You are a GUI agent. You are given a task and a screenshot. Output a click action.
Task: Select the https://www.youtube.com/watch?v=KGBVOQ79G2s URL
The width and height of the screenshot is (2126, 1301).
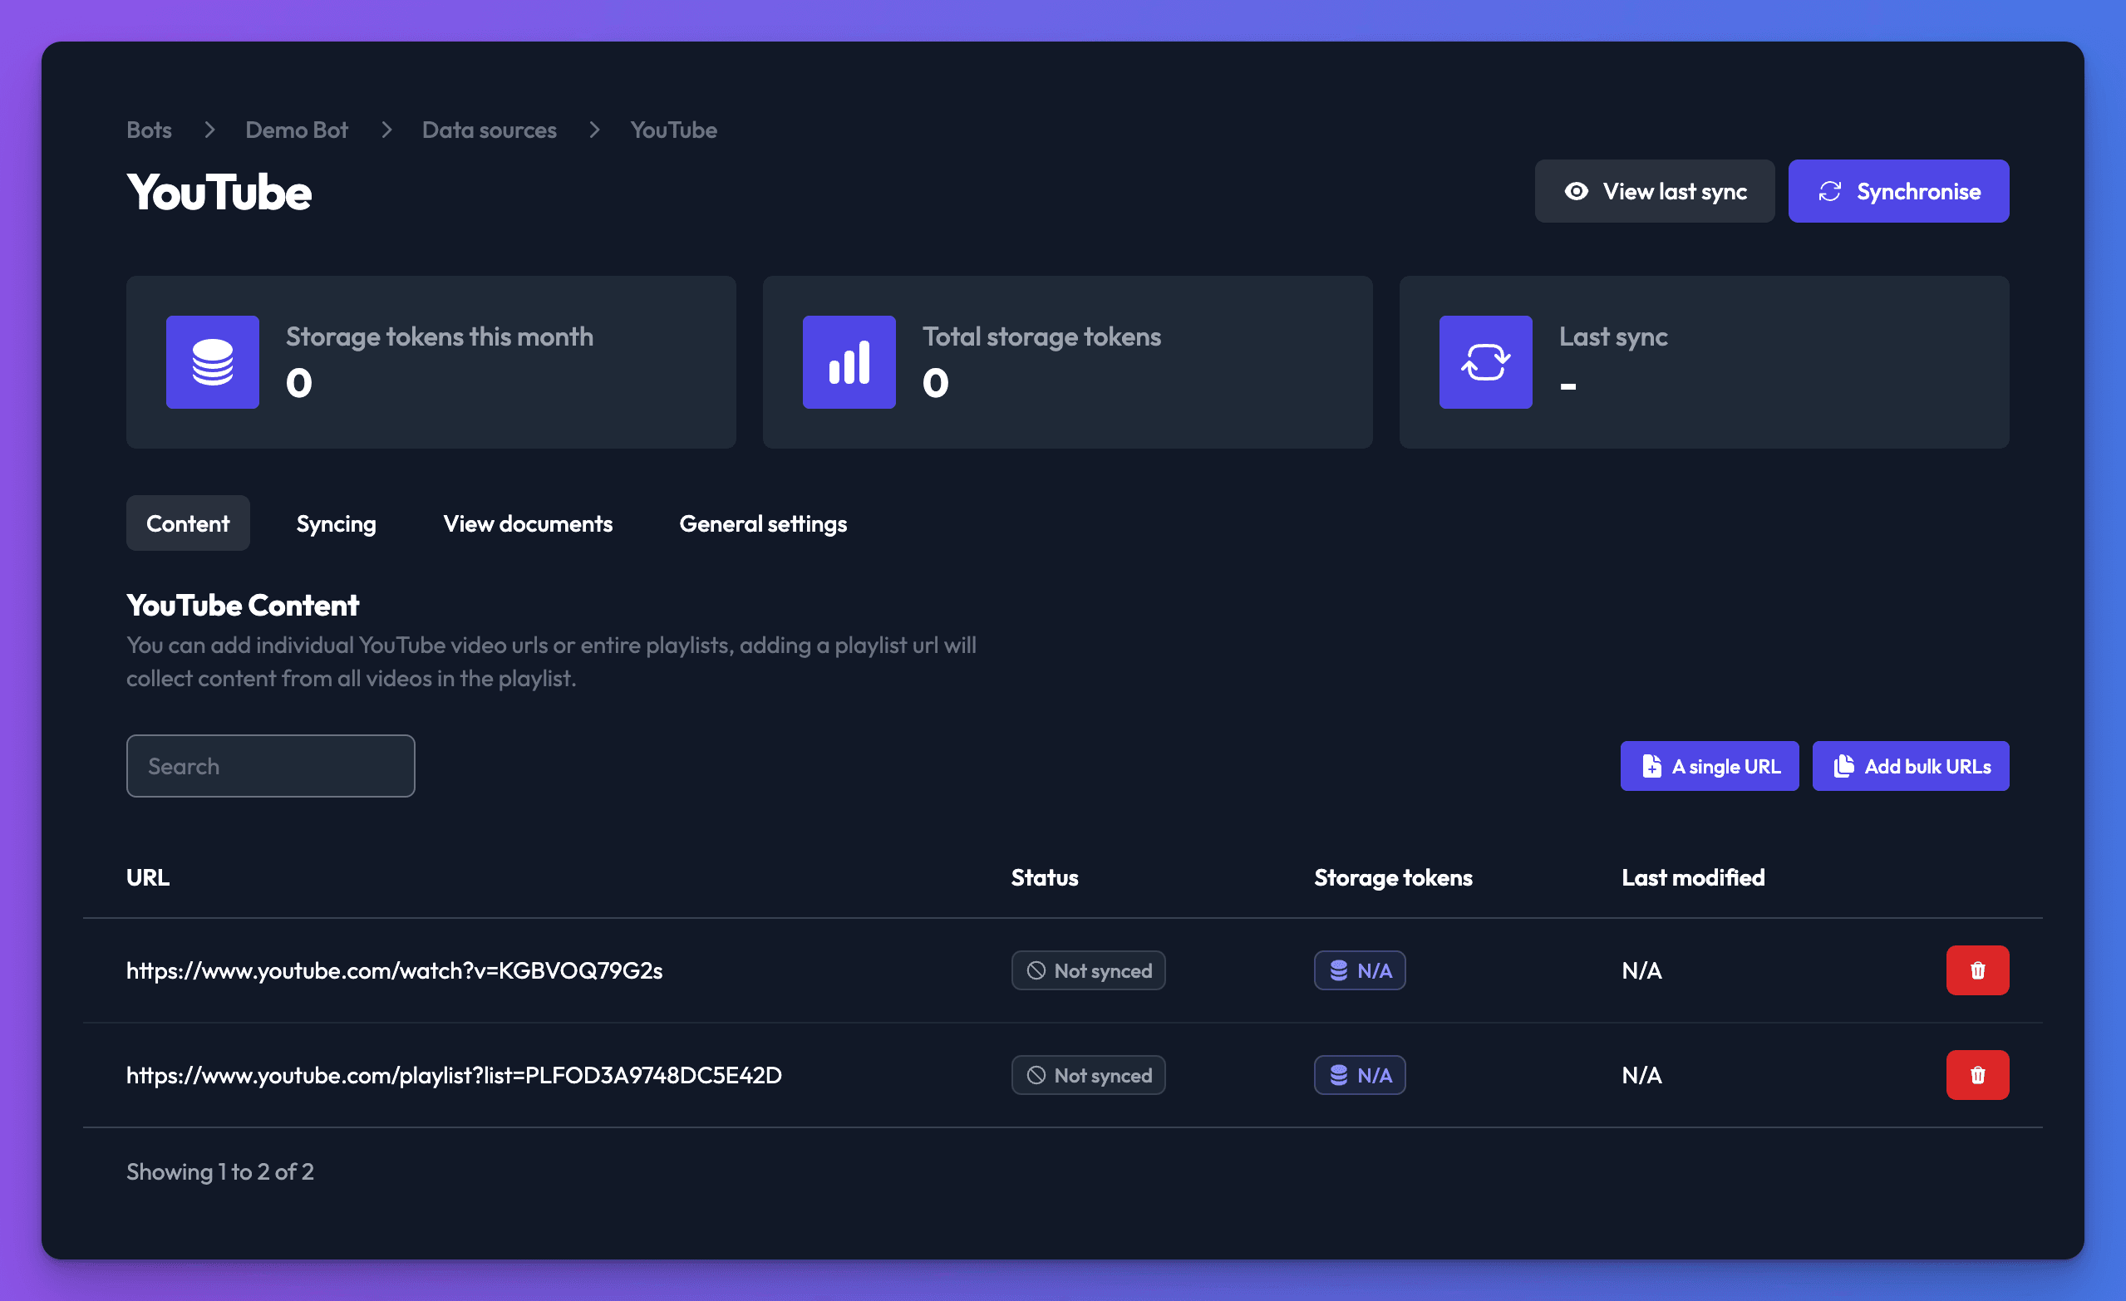click(394, 970)
